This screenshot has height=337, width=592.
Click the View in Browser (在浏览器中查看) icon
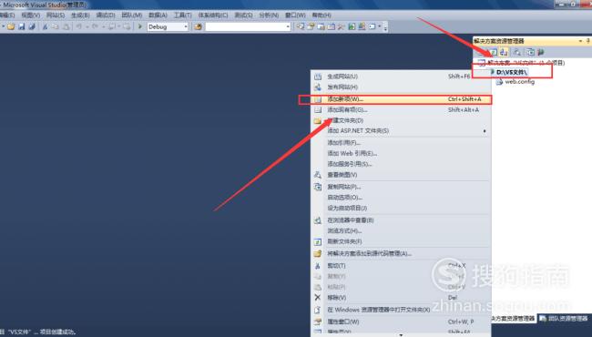(x=318, y=220)
